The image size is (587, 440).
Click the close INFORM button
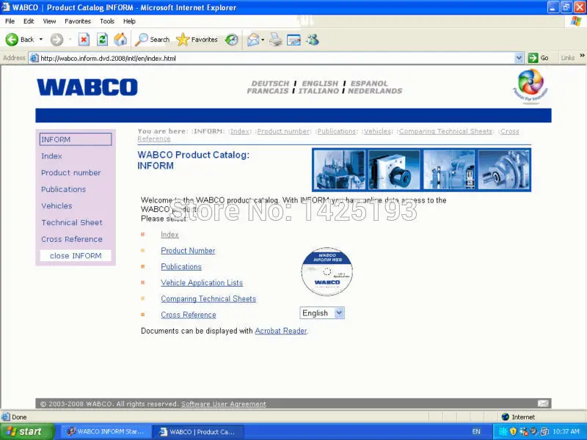coord(76,255)
